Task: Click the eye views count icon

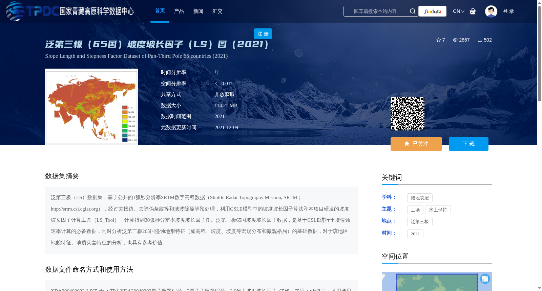Action: click(455, 40)
